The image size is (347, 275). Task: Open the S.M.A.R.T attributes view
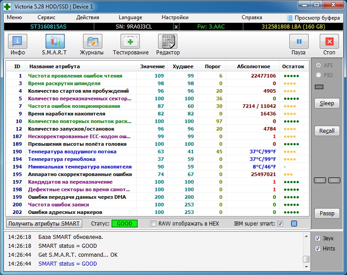pos(55,41)
